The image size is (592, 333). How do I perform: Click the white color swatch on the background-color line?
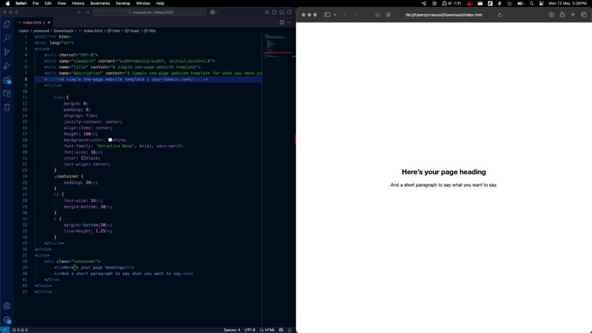point(110,140)
